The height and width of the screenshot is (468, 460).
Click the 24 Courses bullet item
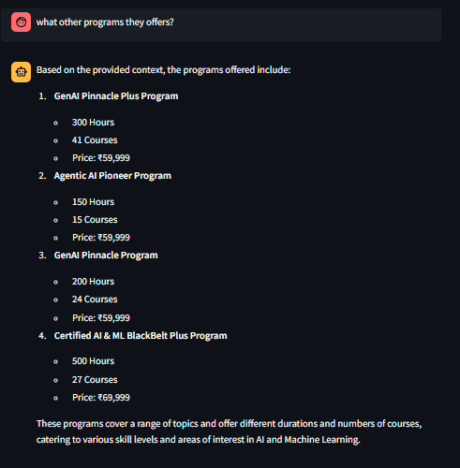(x=95, y=300)
